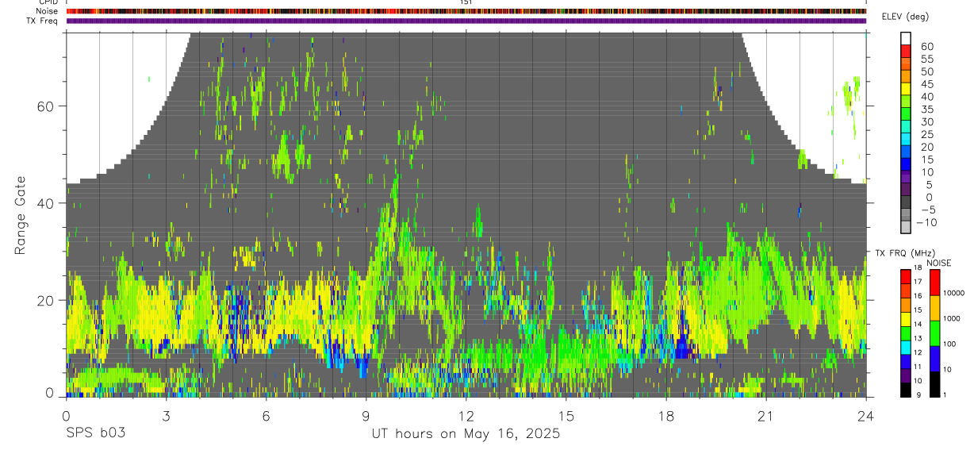Viewport: 974px width, 450px height.
Task: Click the purple TX Freq strip
Action: 466,21
